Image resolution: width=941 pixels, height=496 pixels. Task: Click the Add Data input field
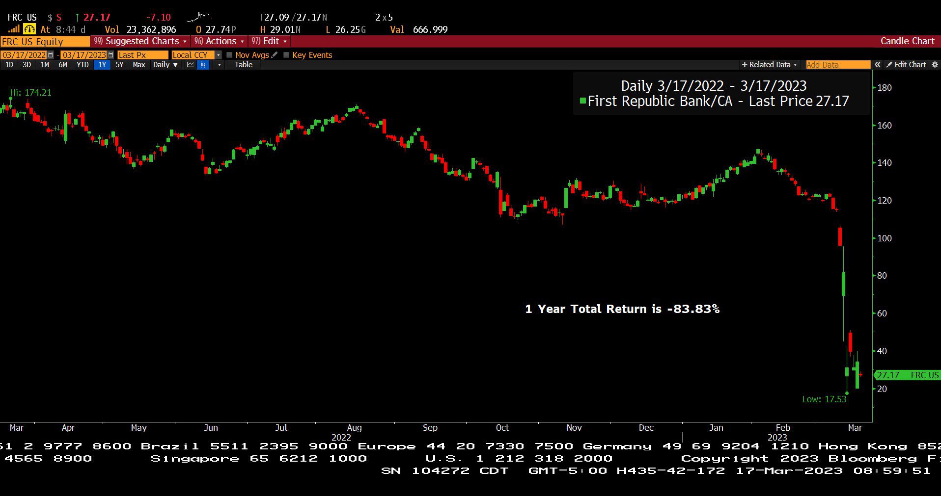click(x=838, y=65)
